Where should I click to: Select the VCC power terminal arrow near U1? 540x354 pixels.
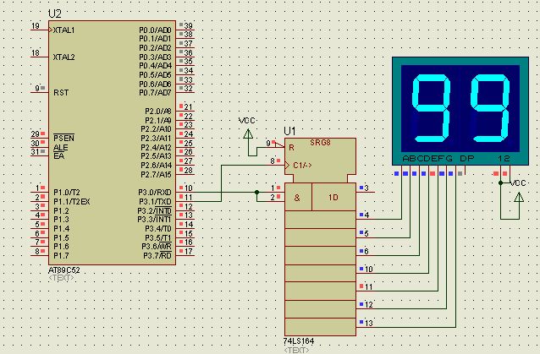coord(248,134)
